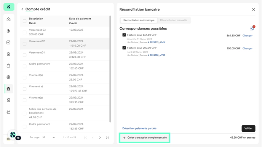The image size is (262, 147).
Task: Click Désactiver paiements partiels link
Action: (x=139, y=128)
